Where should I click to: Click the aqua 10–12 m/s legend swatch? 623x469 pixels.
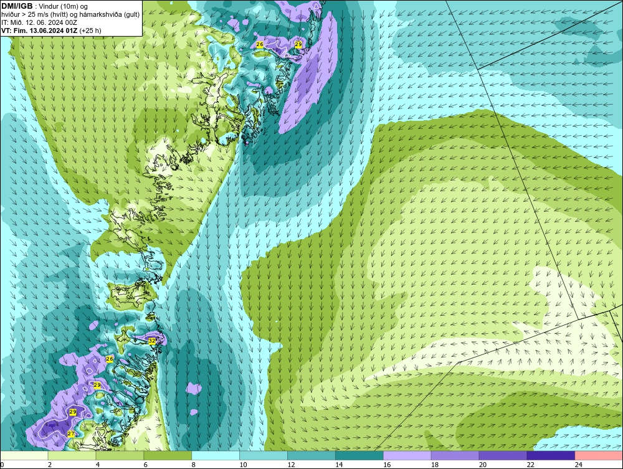pos(264,455)
